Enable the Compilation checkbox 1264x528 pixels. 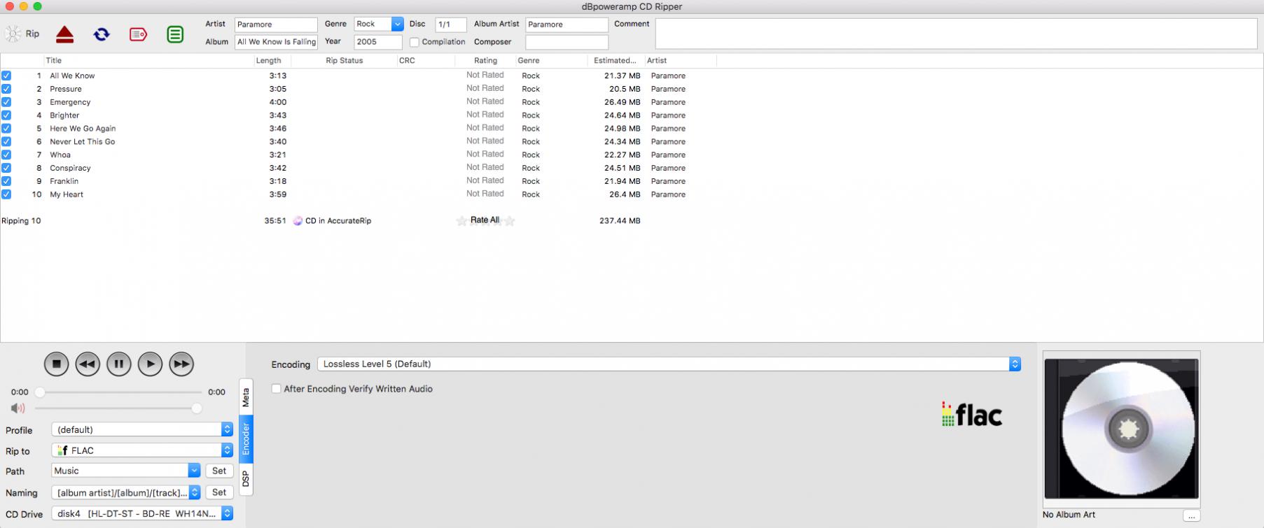pyautogui.click(x=415, y=42)
